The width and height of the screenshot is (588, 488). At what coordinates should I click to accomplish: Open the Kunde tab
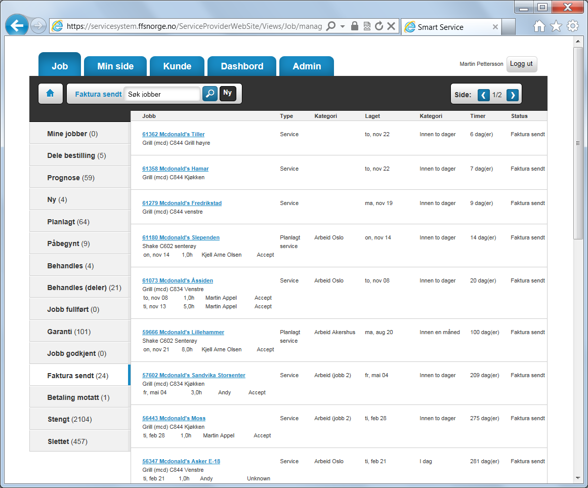[x=177, y=66]
